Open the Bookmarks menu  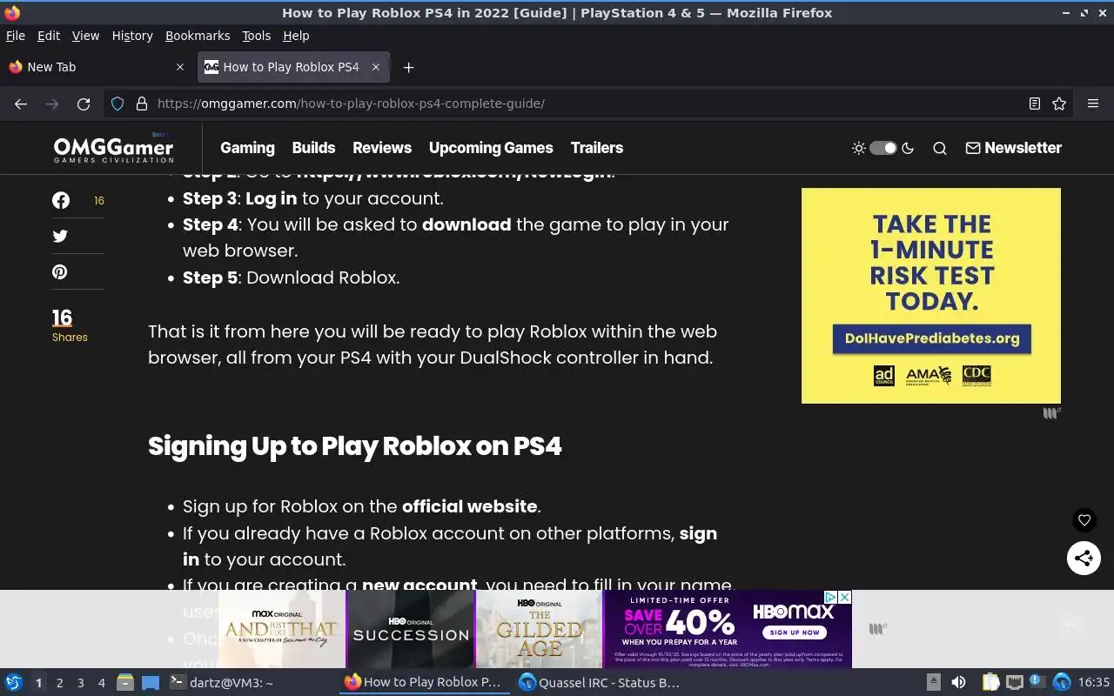[198, 36]
